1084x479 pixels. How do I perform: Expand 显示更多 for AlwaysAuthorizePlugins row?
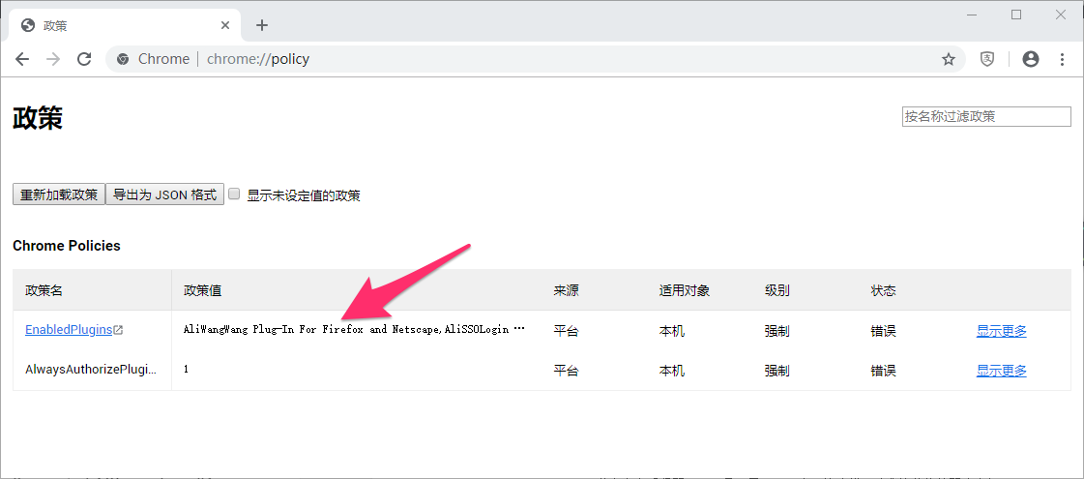coord(1001,371)
